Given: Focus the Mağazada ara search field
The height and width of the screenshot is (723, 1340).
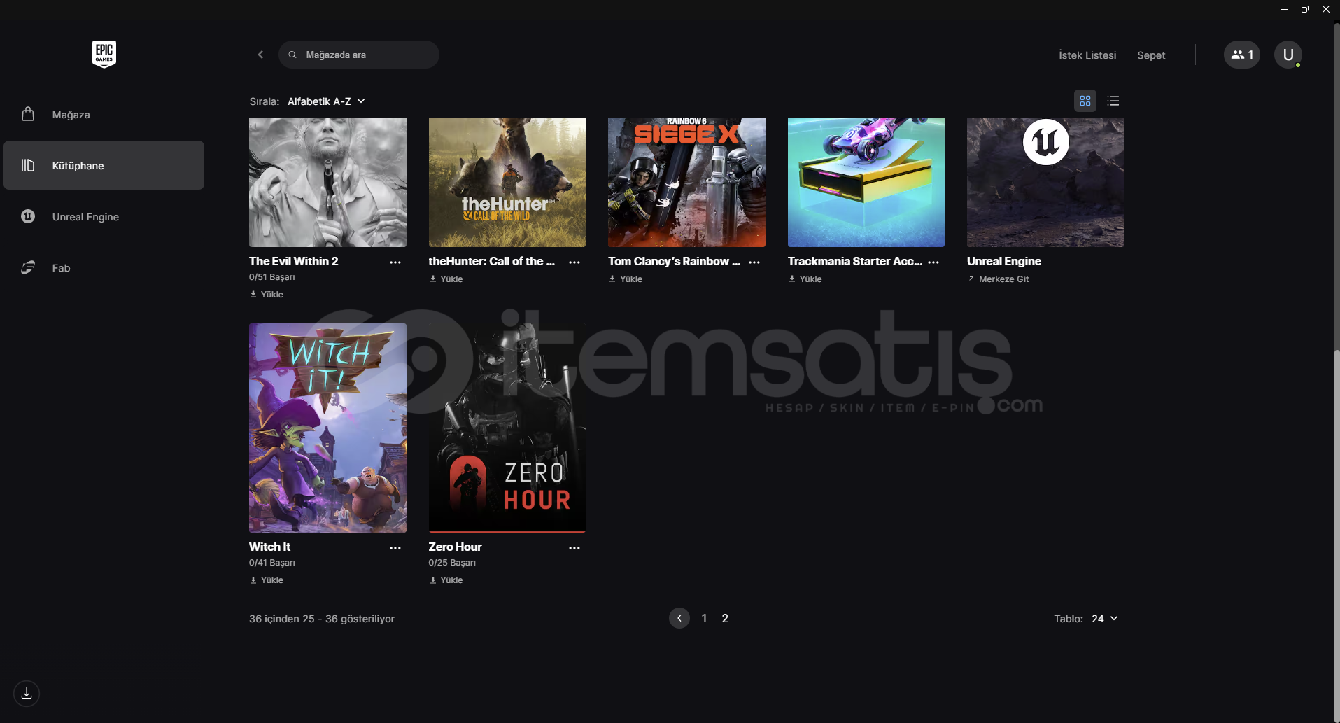Looking at the screenshot, I should pyautogui.click(x=359, y=55).
